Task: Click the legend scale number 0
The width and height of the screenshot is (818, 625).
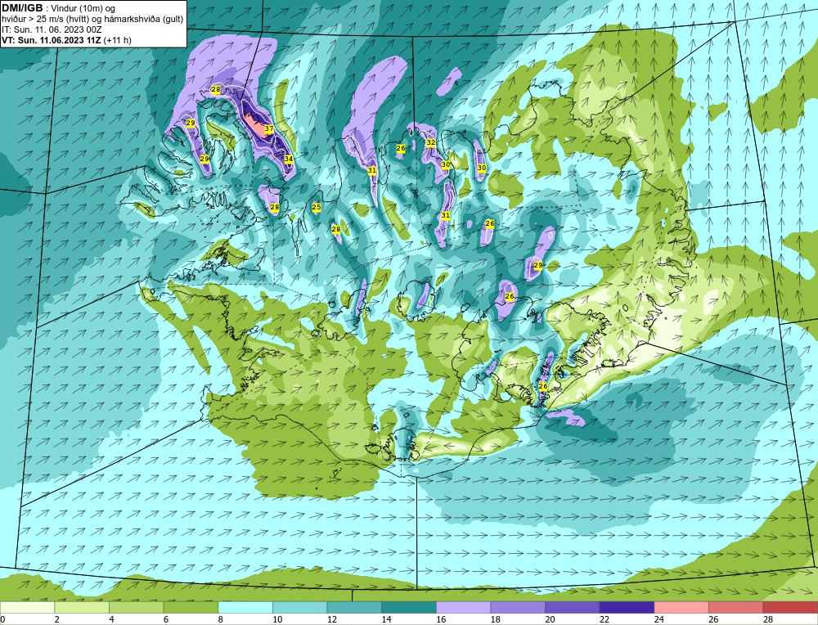Action: [x=2, y=619]
